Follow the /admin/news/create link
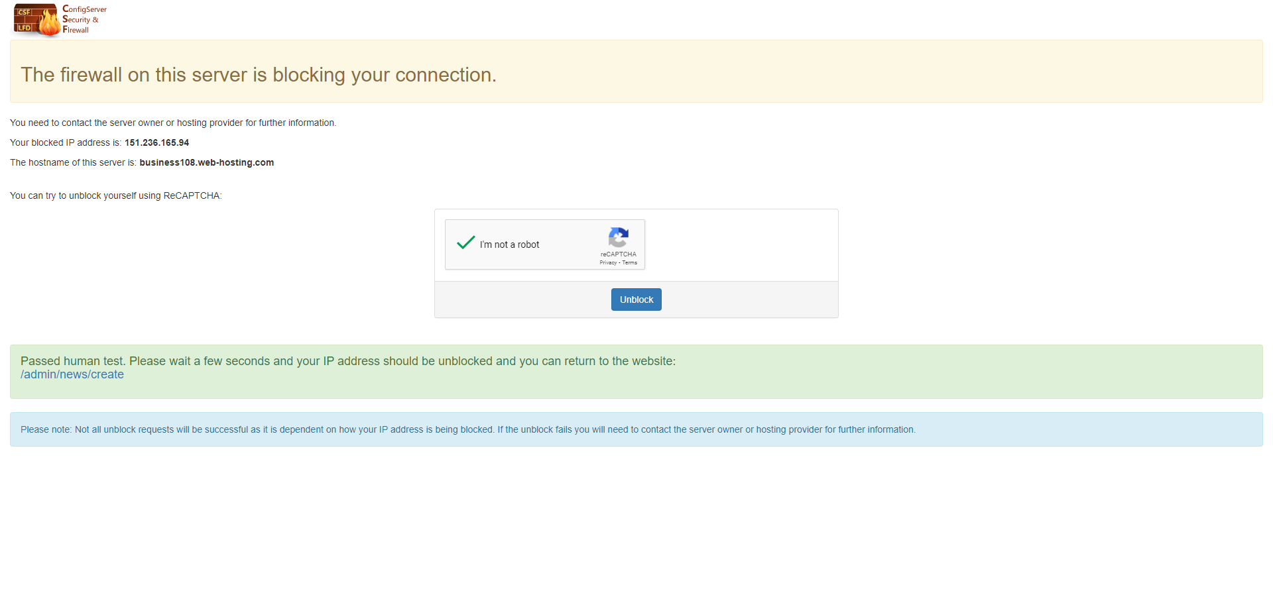1273x599 pixels. (72, 374)
